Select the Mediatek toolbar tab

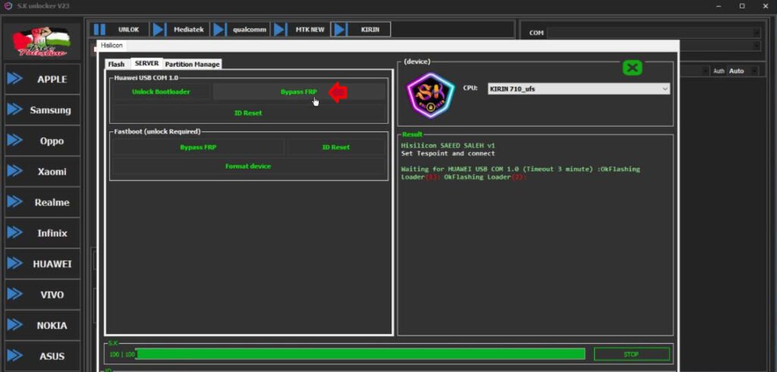coord(180,30)
